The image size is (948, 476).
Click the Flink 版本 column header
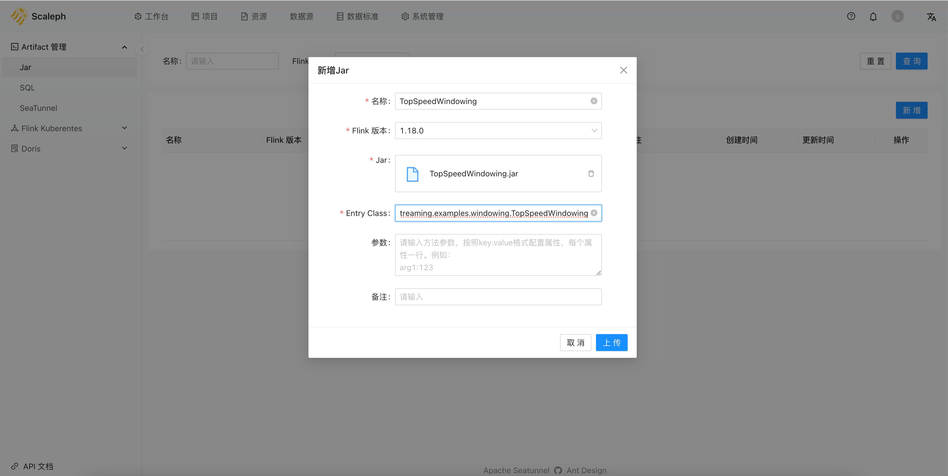(284, 140)
